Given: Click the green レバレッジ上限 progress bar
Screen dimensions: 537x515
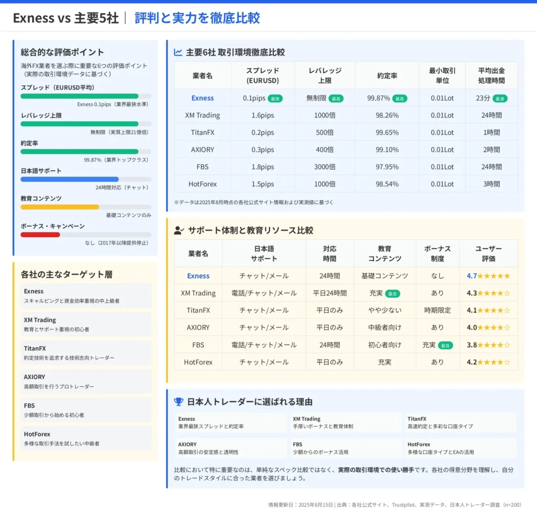Looking at the screenshot, I should coord(80,124).
